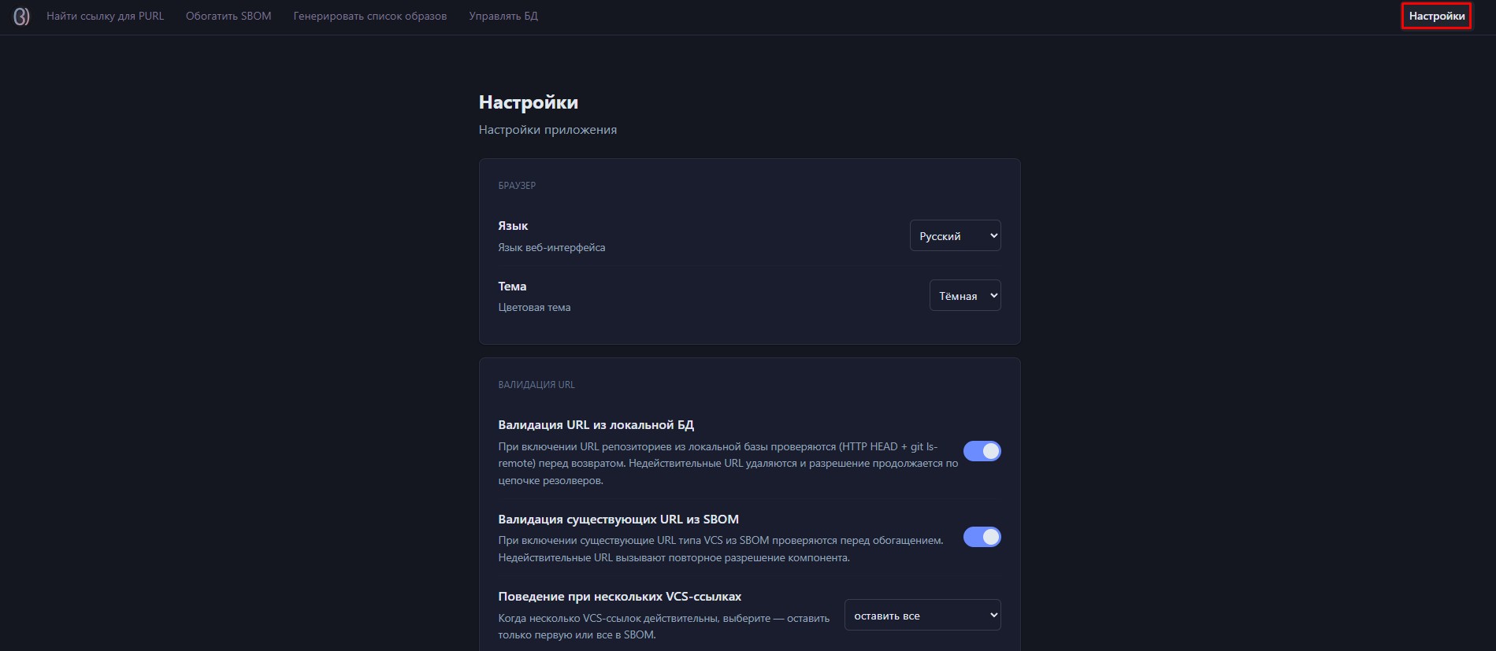Open the 'оставить все' VCS behavior dropdown
The width and height of the screenshot is (1496, 651).
[922, 615]
